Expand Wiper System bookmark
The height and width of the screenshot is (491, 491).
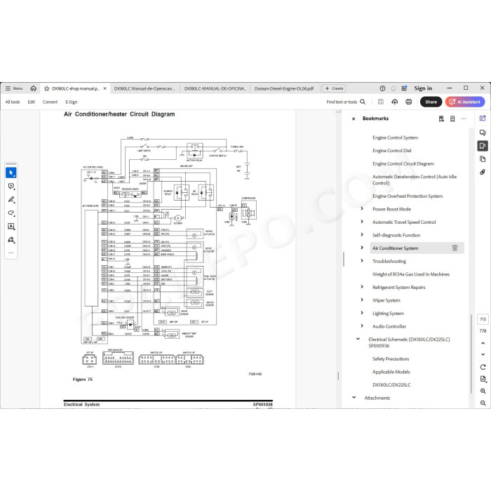point(362,300)
